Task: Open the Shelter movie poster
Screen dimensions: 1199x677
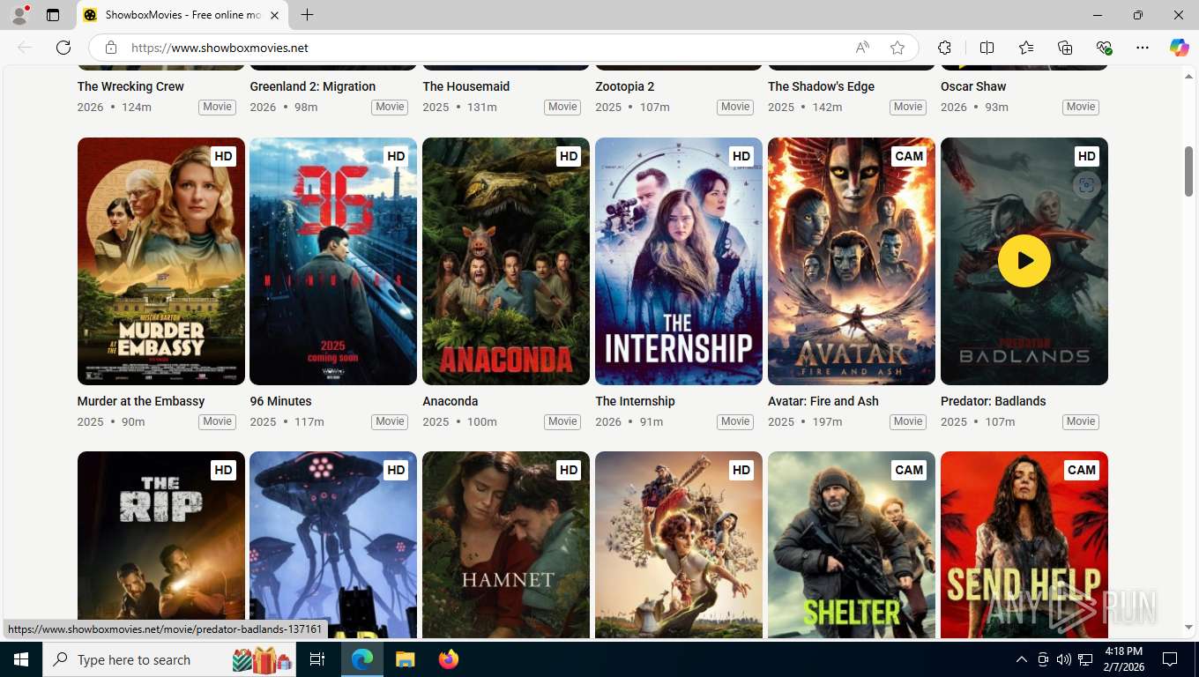Action: pos(852,545)
